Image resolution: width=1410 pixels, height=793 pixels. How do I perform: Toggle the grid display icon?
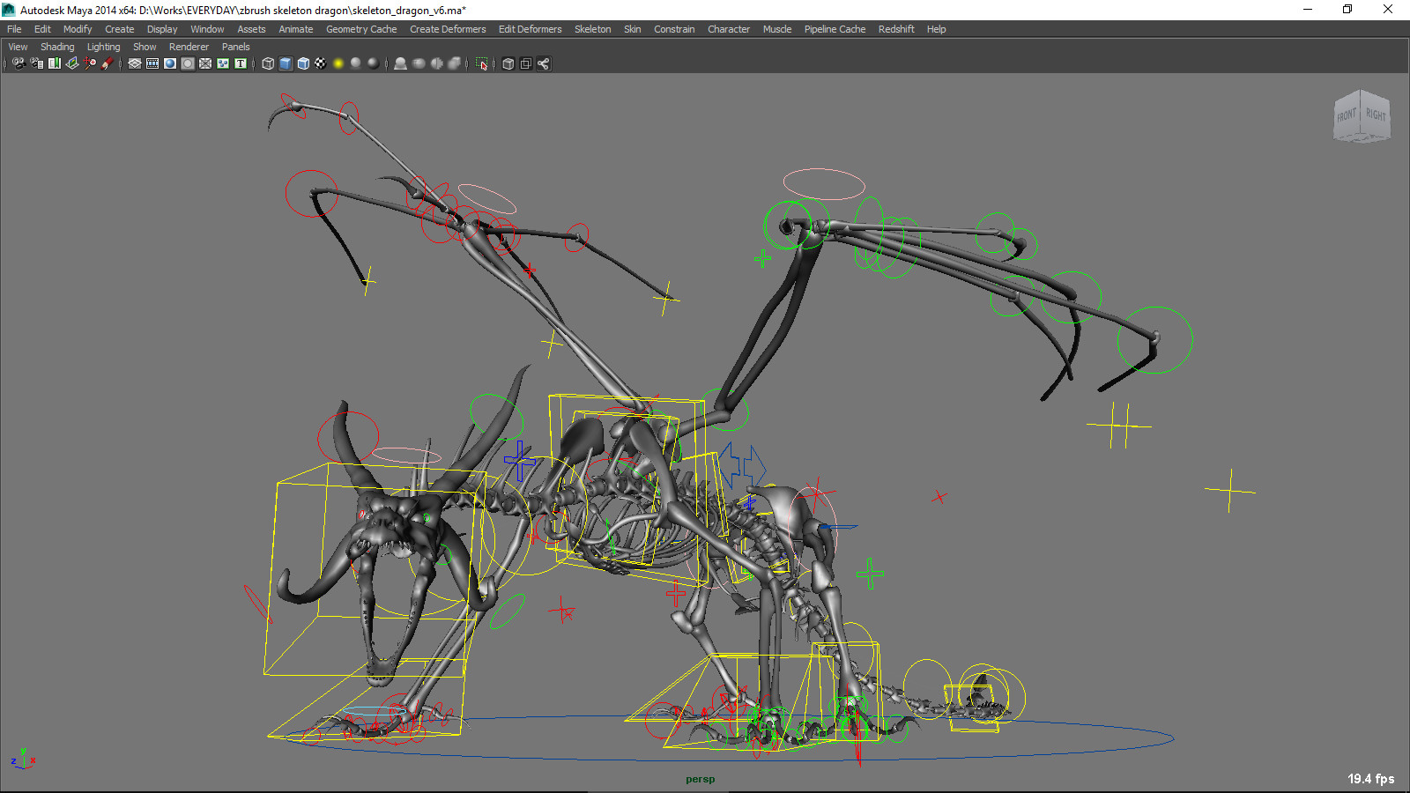(x=134, y=63)
